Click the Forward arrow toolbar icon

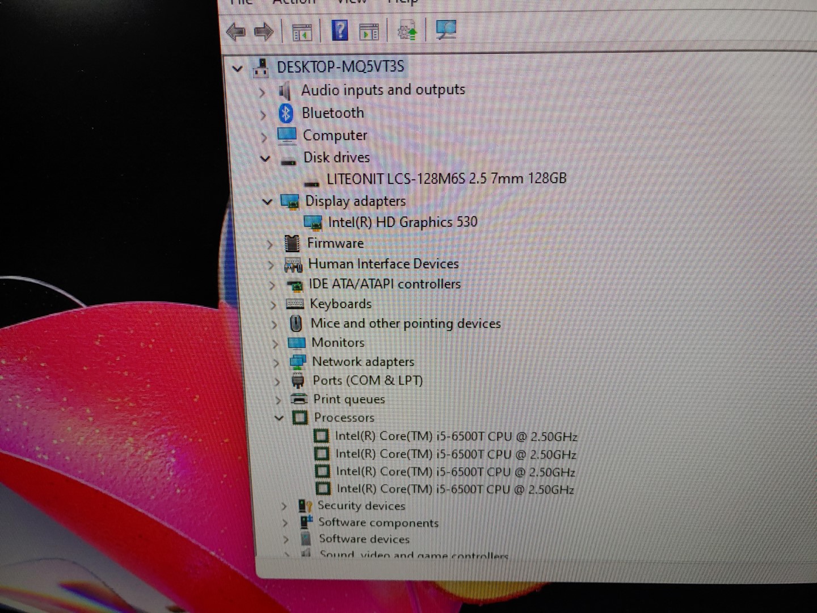[263, 31]
